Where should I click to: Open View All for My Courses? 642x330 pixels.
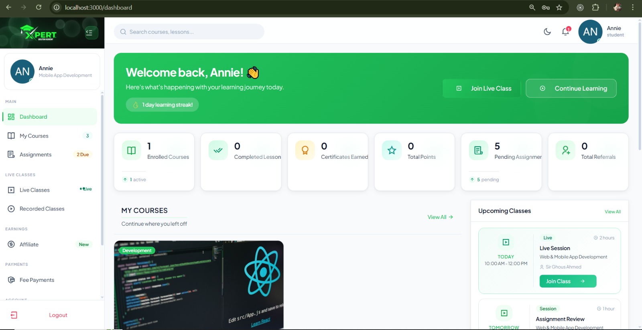click(440, 217)
